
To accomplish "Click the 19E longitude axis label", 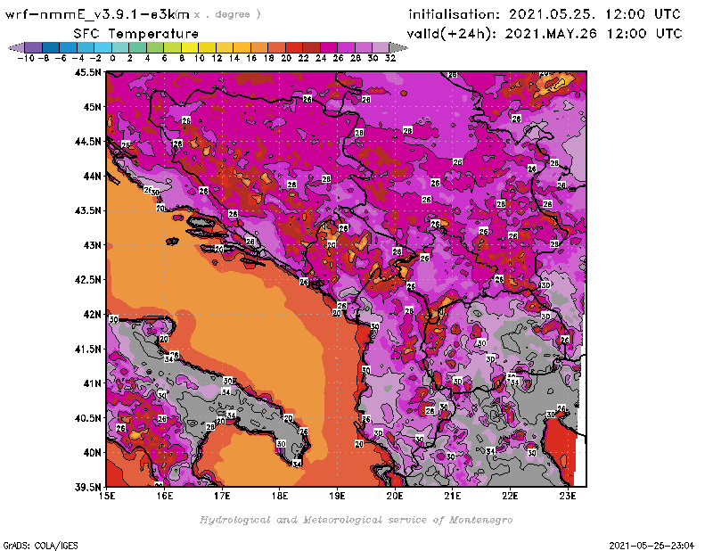I will (337, 496).
